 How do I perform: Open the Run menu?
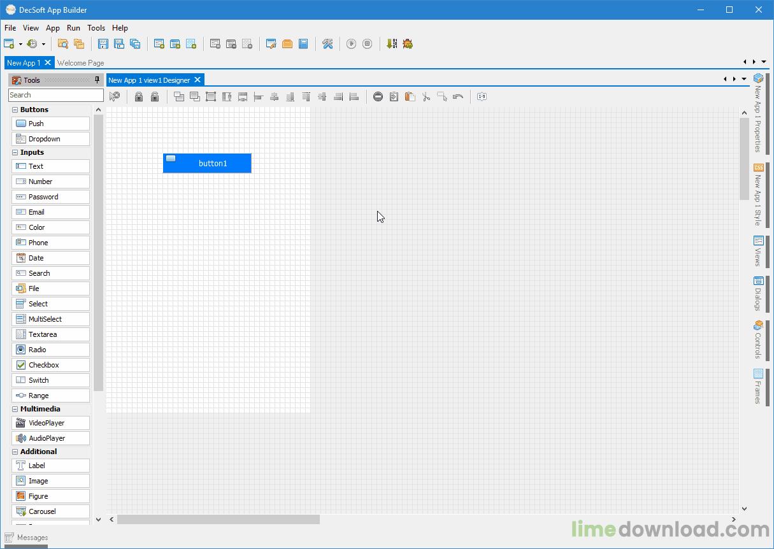pos(73,28)
